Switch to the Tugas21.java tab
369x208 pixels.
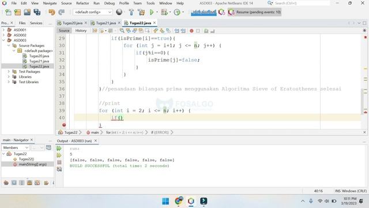(106, 23)
